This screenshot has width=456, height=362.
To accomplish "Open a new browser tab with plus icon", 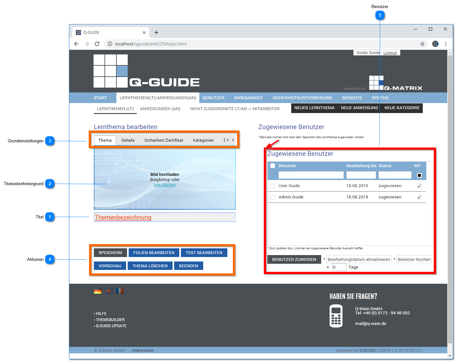I will (x=156, y=33).
